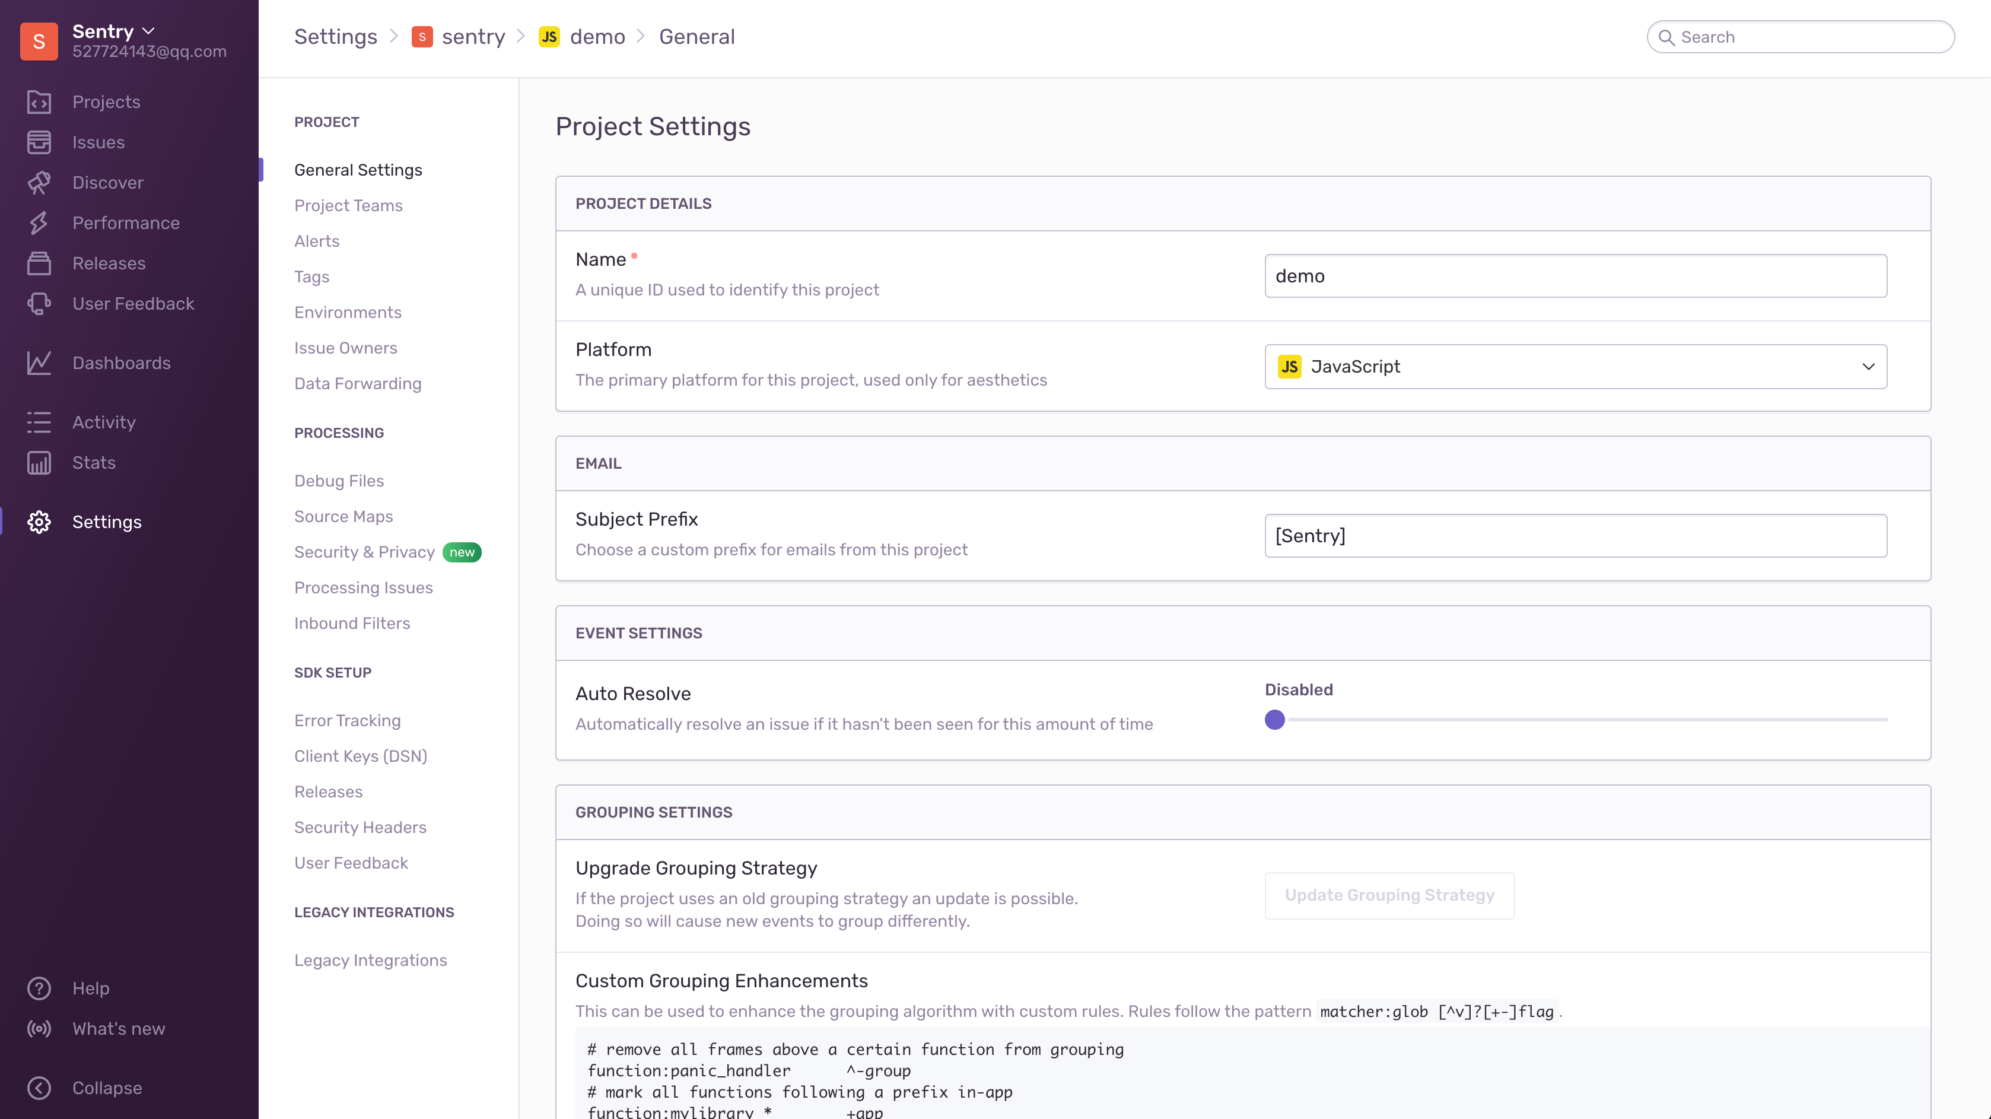Open Processing Issues page
The width and height of the screenshot is (1991, 1119).
tap(363, 587)
